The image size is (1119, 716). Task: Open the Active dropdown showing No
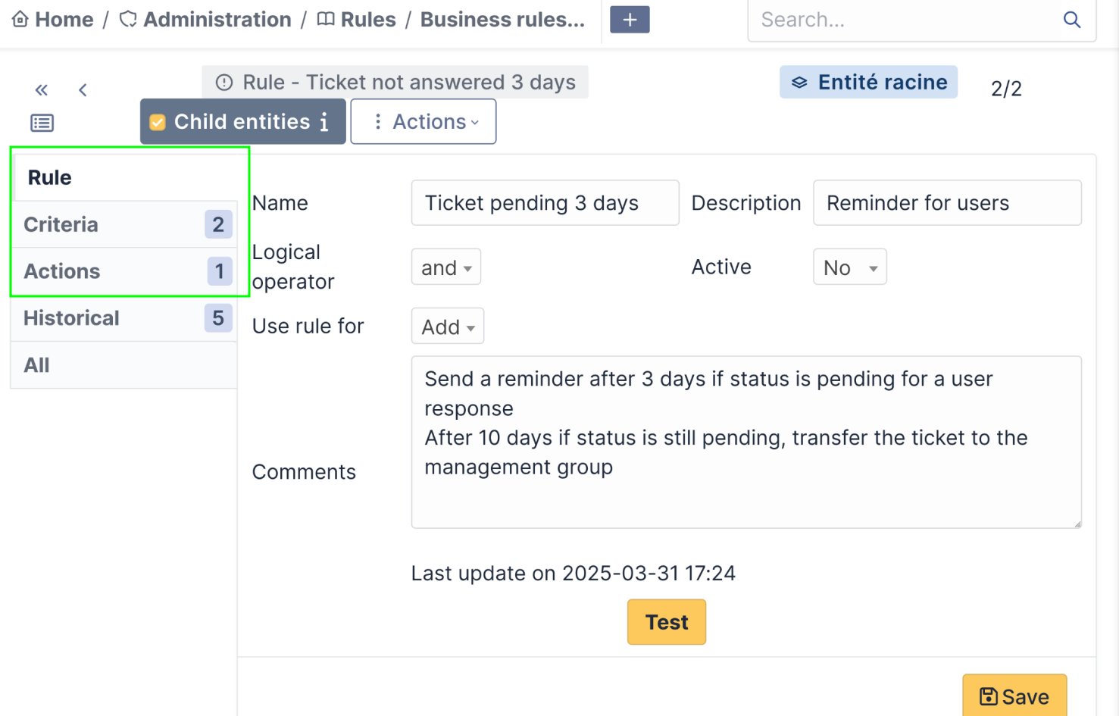click(849, 267)
